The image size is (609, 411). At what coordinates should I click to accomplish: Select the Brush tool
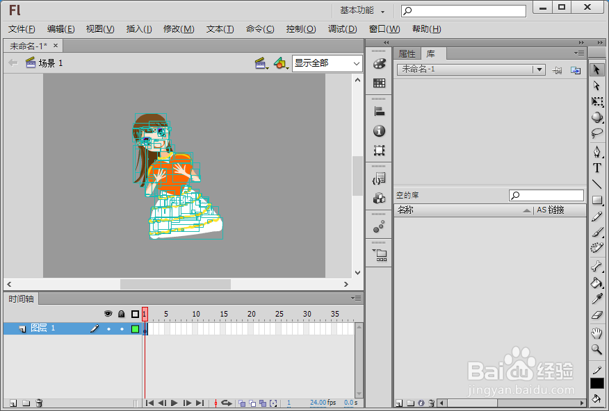(597, 232)
